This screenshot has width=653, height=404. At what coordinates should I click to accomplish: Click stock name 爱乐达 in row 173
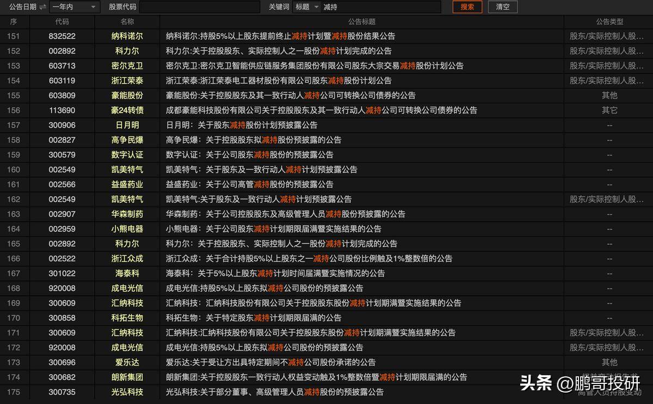coord(127,362)
